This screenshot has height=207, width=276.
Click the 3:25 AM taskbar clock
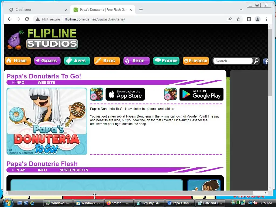click(x=265, y=203)
